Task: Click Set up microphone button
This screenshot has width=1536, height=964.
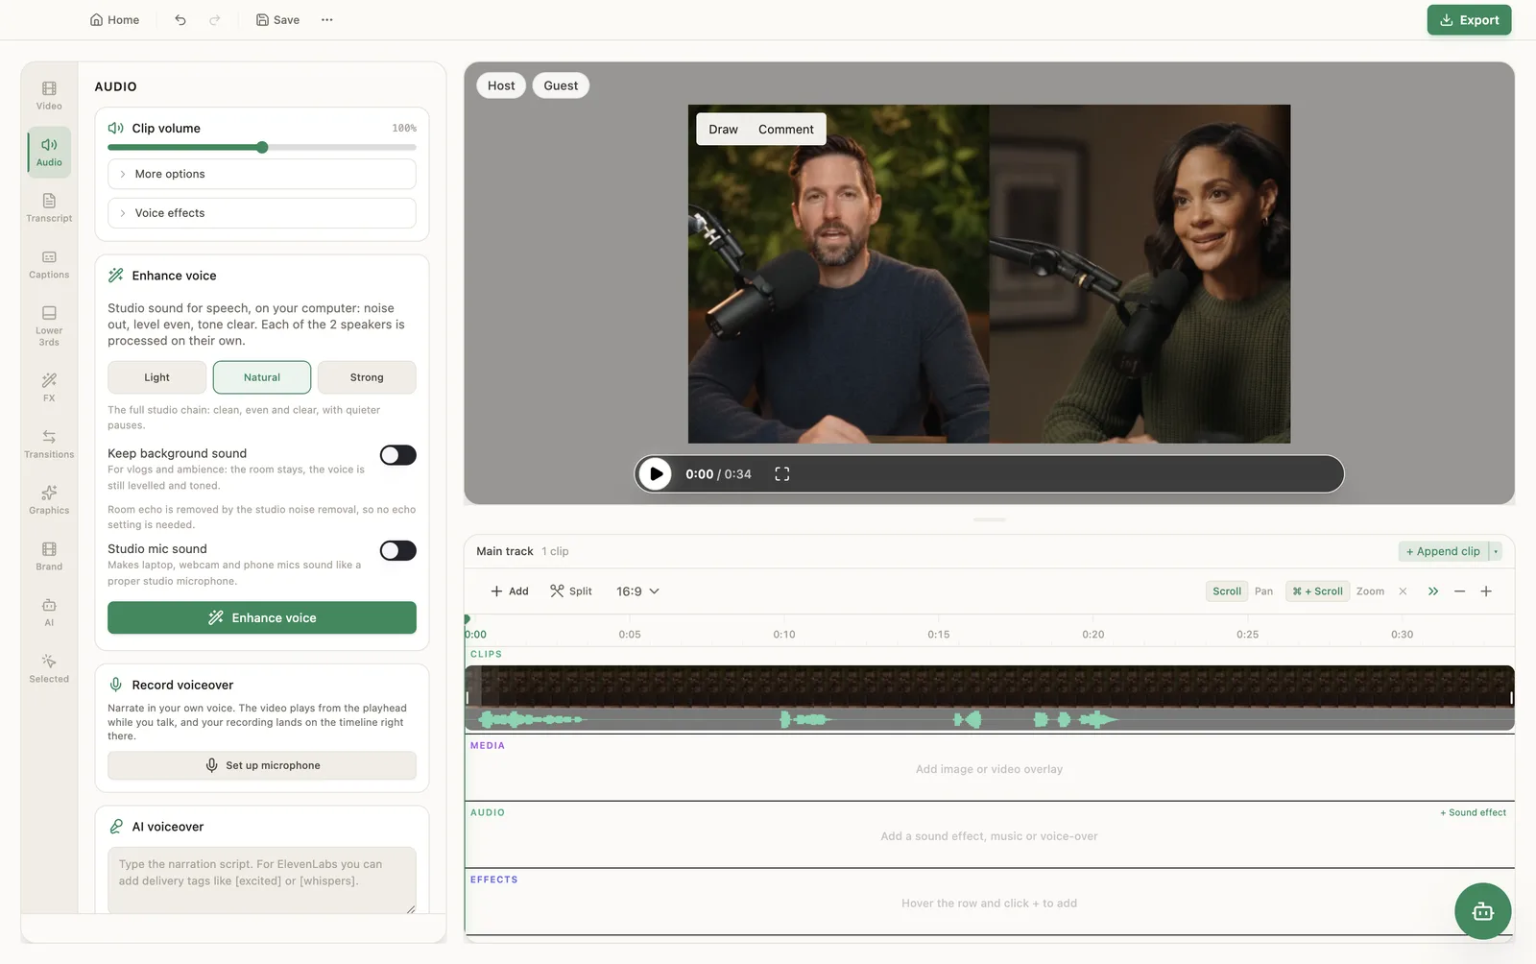Action: [262, 765]
